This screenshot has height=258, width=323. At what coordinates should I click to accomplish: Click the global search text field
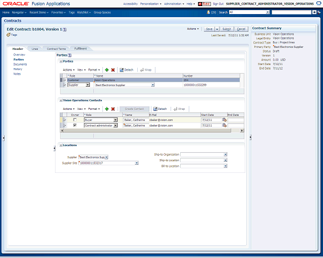[x=292, y=12]
